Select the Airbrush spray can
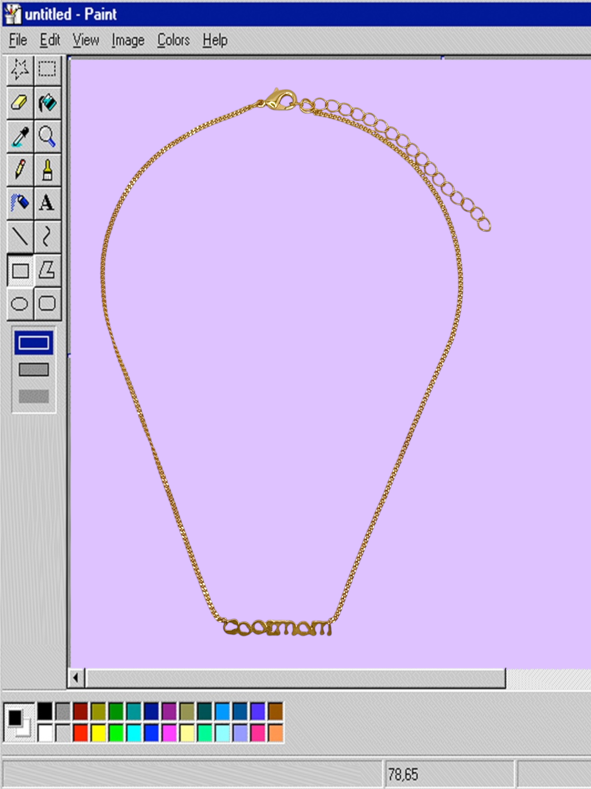This screenshot has height=789, width=591. coord(20,203)
